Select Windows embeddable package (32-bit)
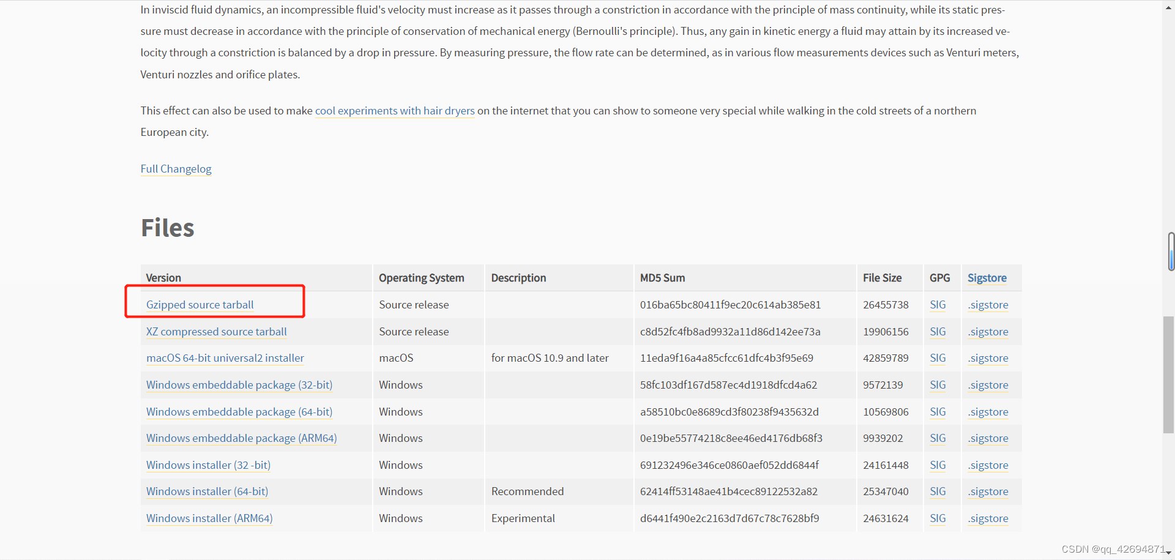This screenshot has width=1175, height=560. pyautogui.click(x=239, y=385)
